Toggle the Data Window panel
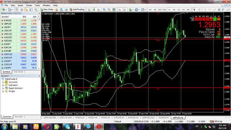Viewport: 231px width, 130px height. (22, 9)
